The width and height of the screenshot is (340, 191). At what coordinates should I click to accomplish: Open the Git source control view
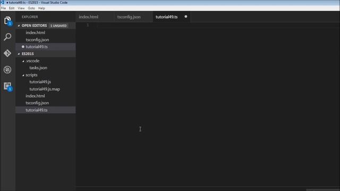[7, 53]
